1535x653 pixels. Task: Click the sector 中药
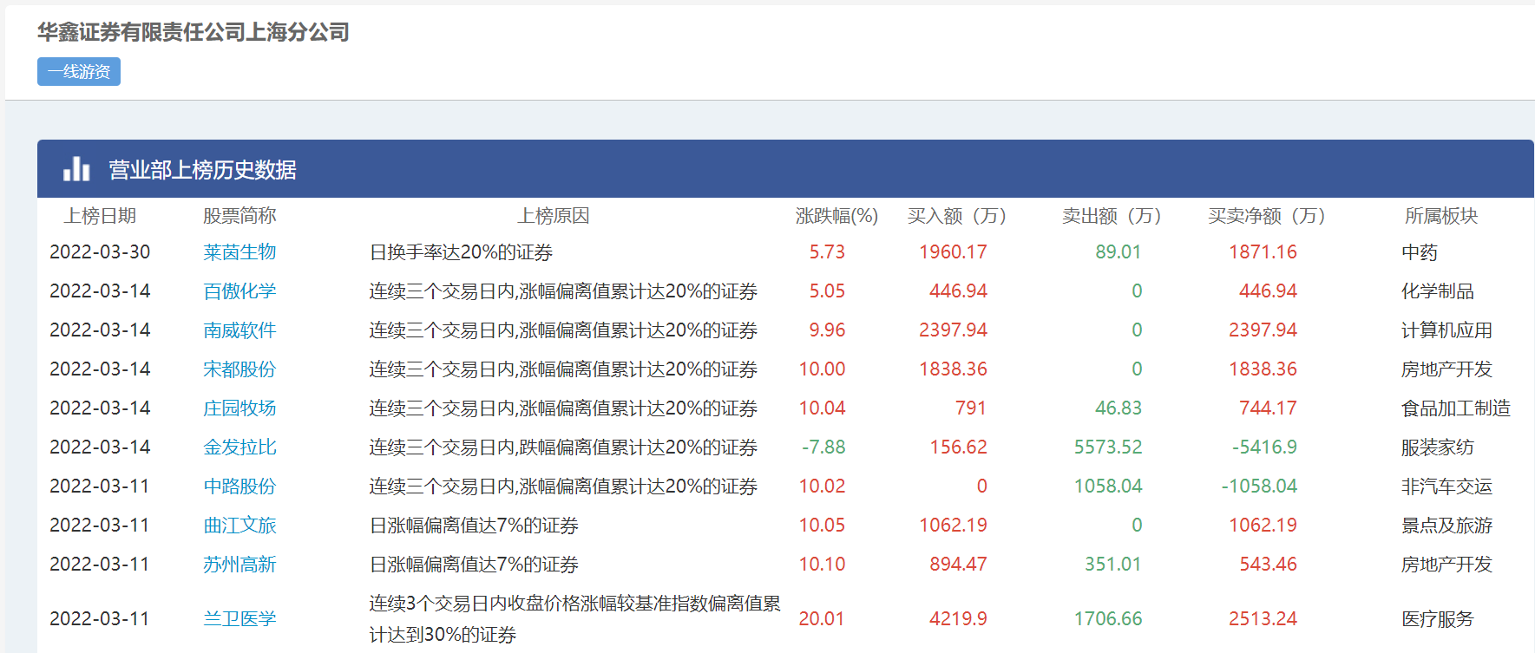(1420, 252)
